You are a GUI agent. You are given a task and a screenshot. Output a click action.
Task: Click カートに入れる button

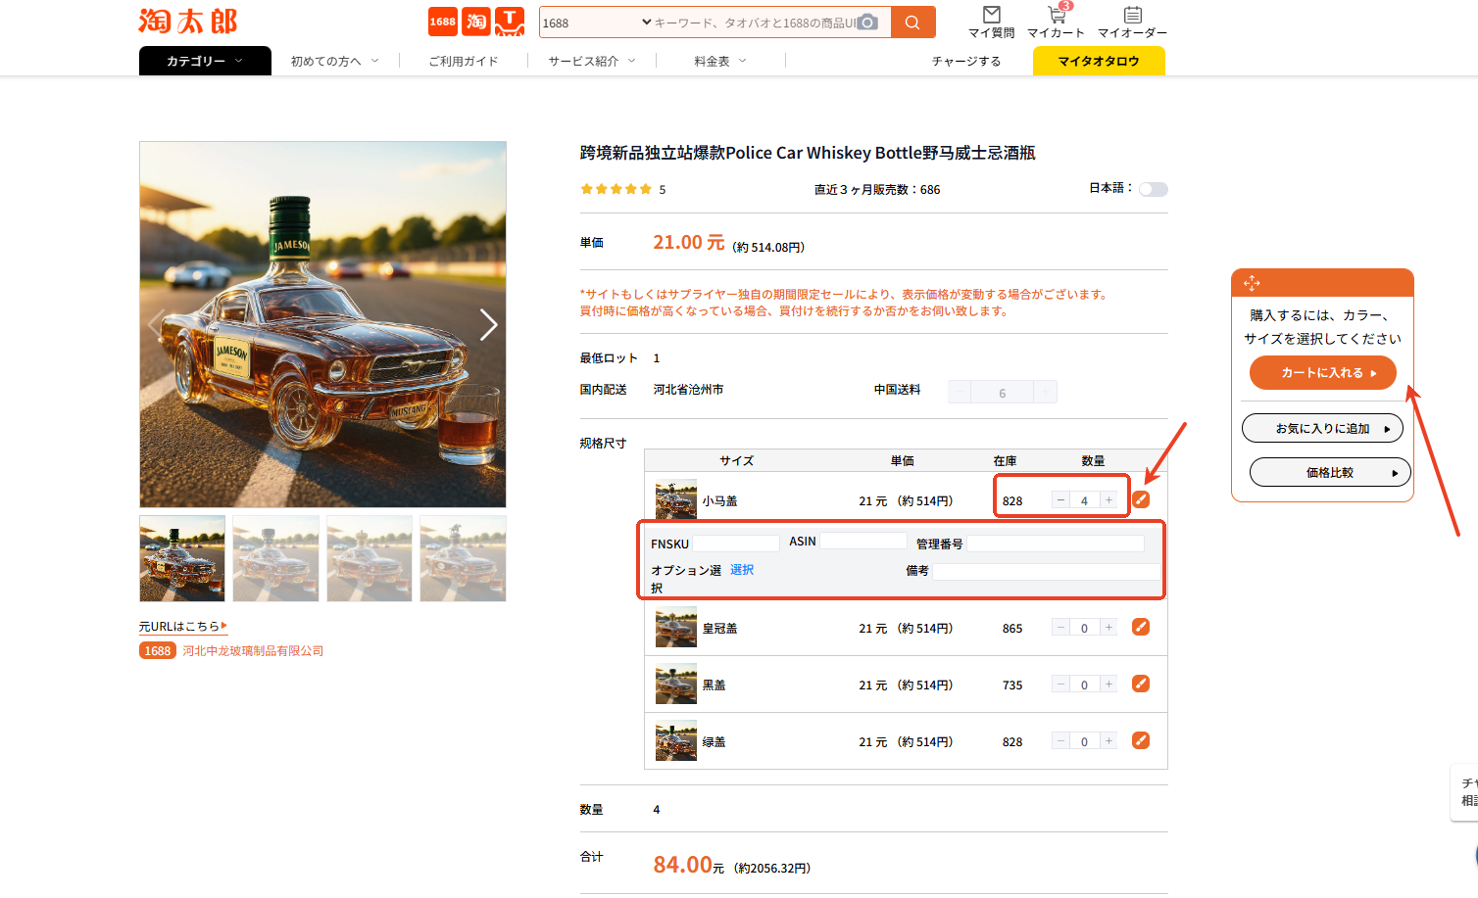(1323, 373)
